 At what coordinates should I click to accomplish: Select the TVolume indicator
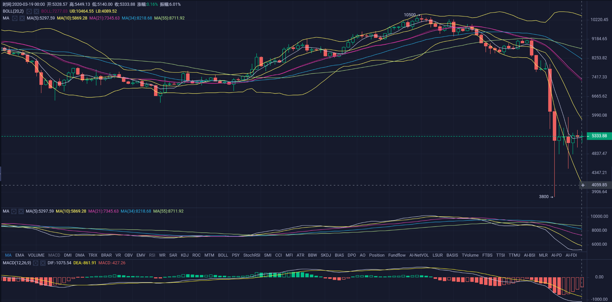point(470,255)
